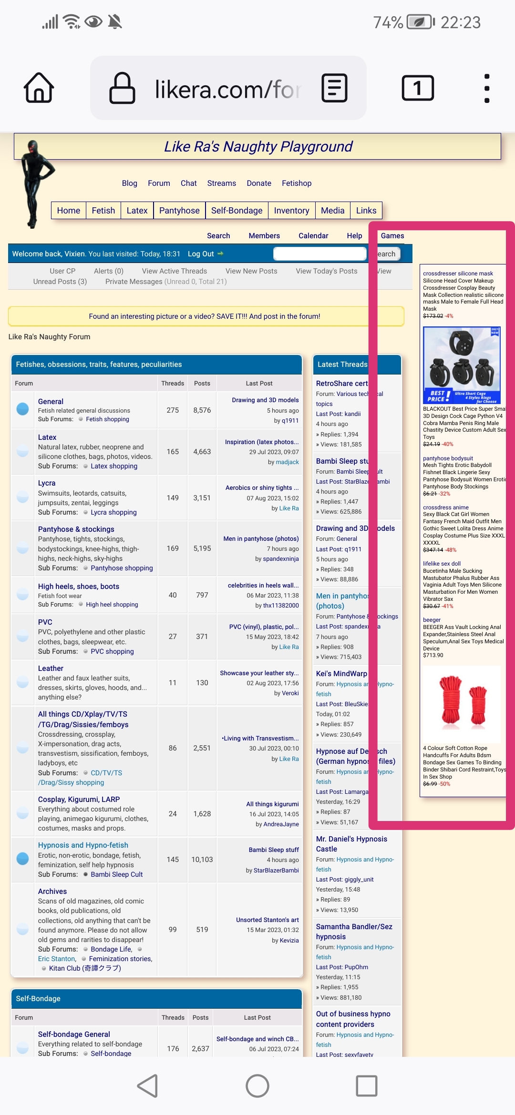Click the Hypnosis forum status icon
This screenshot has height=1115, width=515.
[x=22, y=859]
